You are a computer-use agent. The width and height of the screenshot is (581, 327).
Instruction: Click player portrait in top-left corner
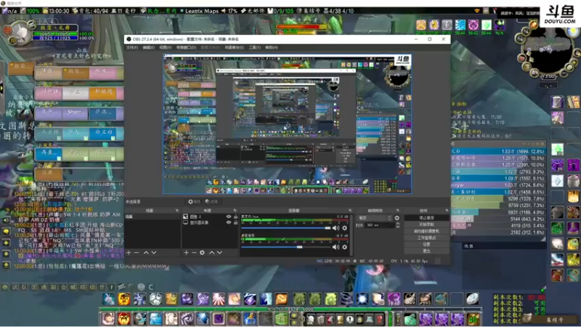(20, 33)
